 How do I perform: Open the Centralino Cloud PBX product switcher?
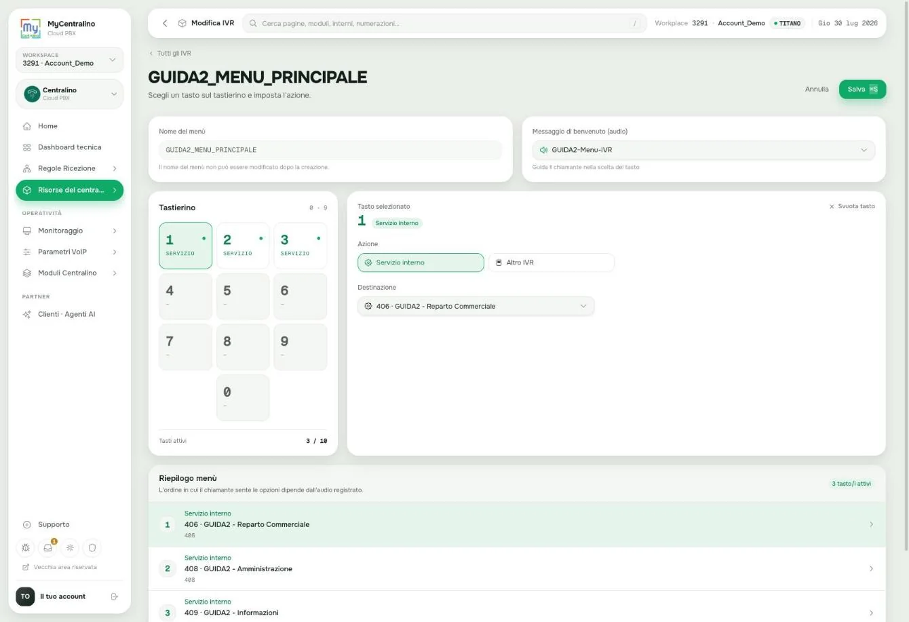click(x=69, y=94)
